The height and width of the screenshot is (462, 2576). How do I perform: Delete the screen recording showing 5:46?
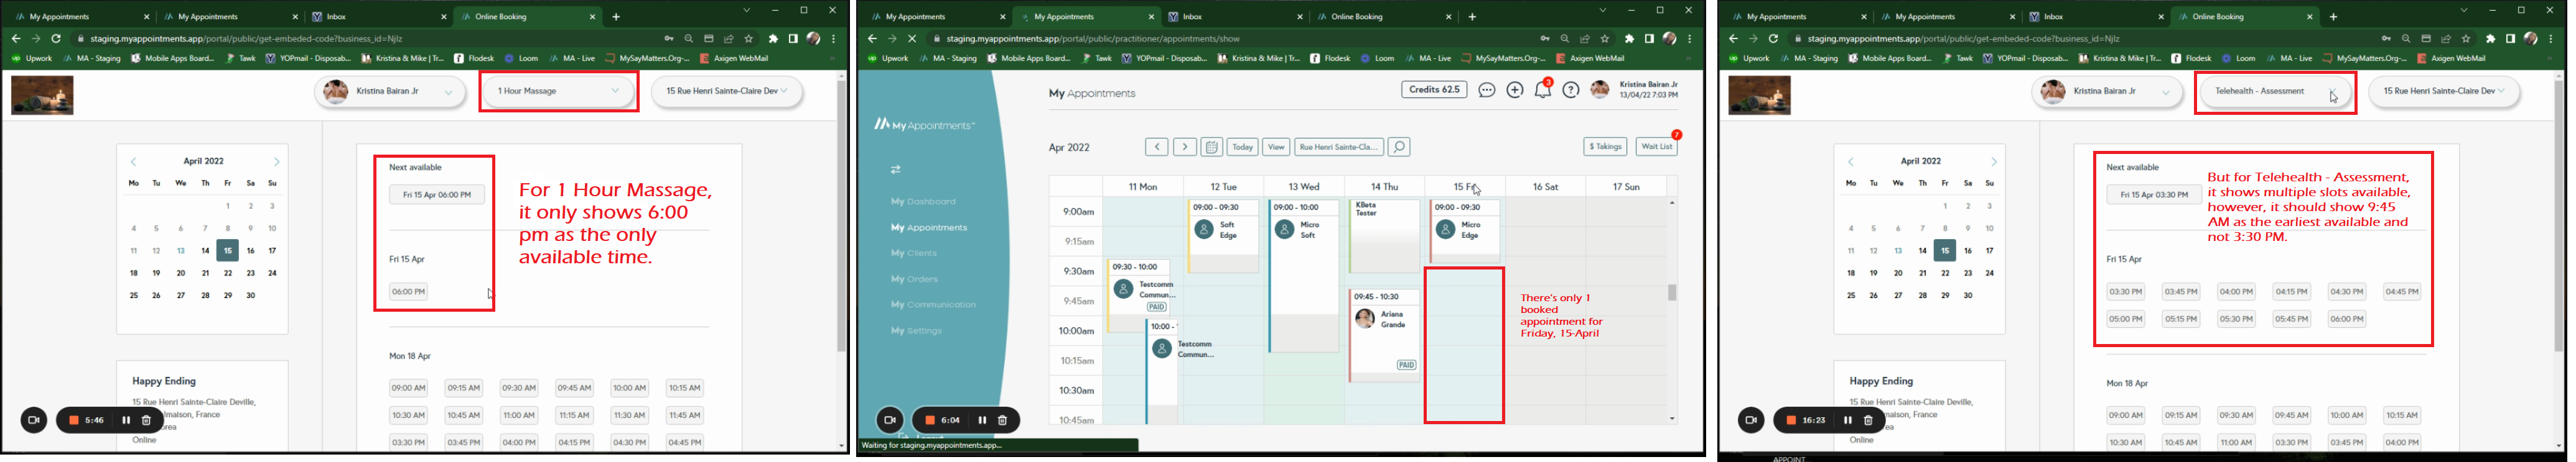[146, 420]
